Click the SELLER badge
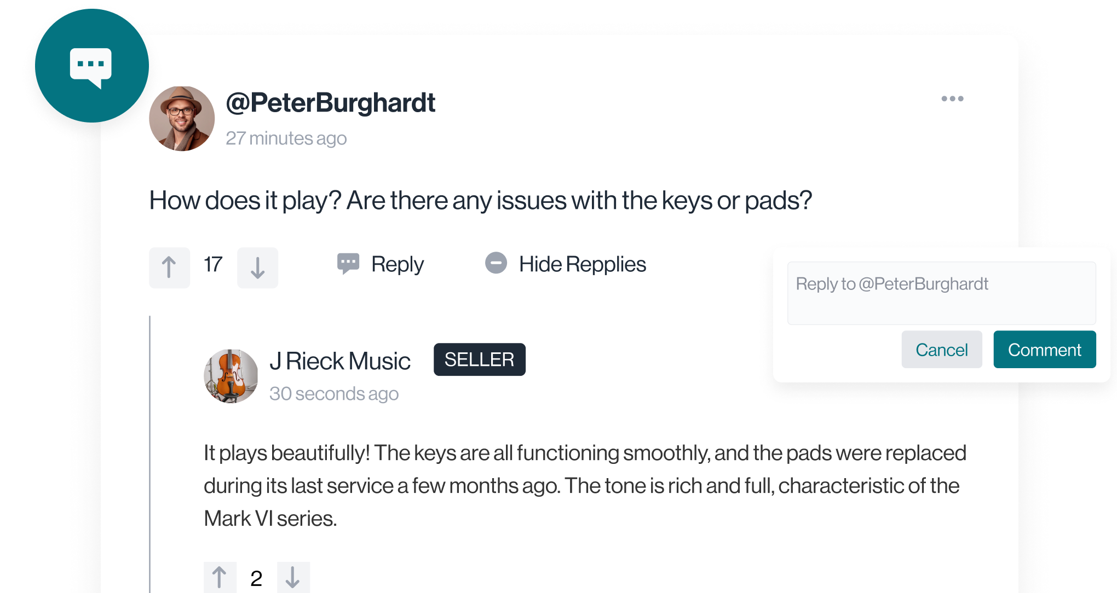The image size is (1117, 593). click(x=479, y=359)
